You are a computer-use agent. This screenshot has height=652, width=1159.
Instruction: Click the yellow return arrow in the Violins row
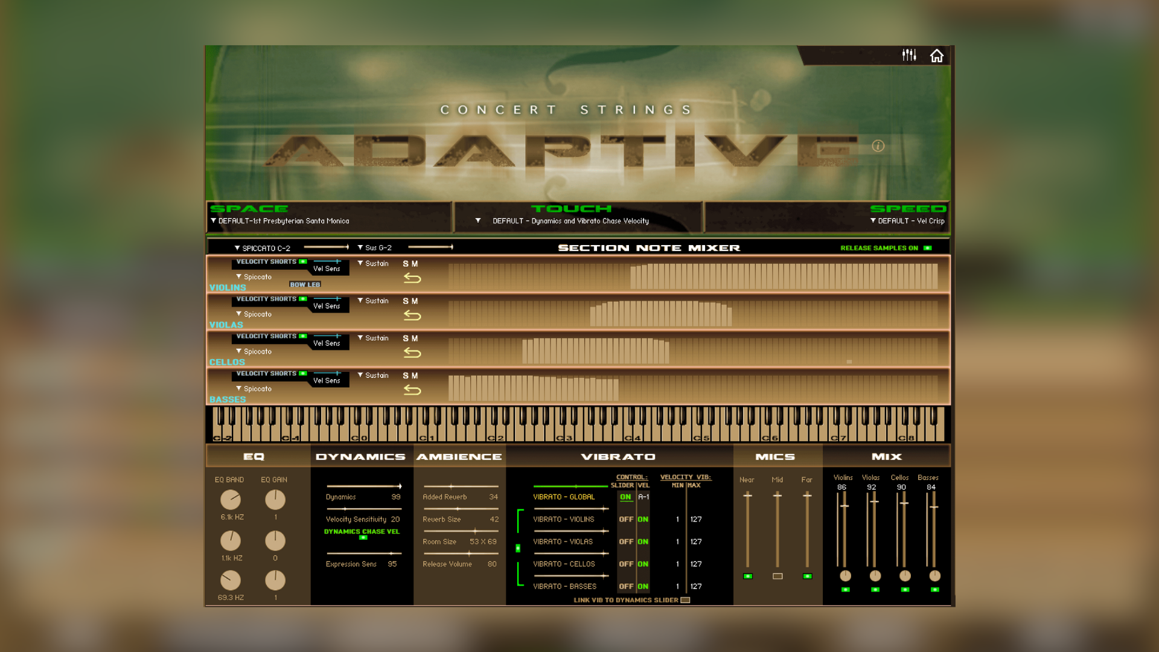click(413, 278)
